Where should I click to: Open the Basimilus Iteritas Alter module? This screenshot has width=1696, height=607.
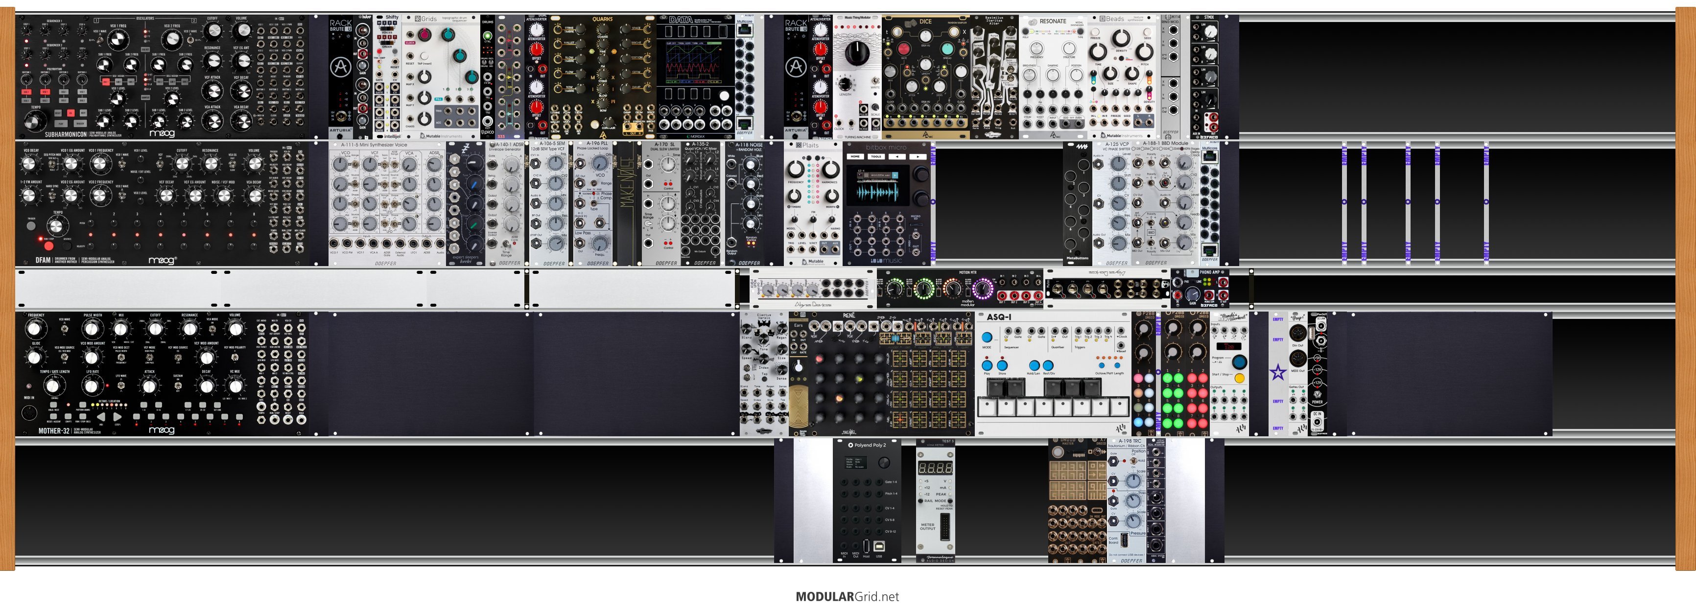994,77
